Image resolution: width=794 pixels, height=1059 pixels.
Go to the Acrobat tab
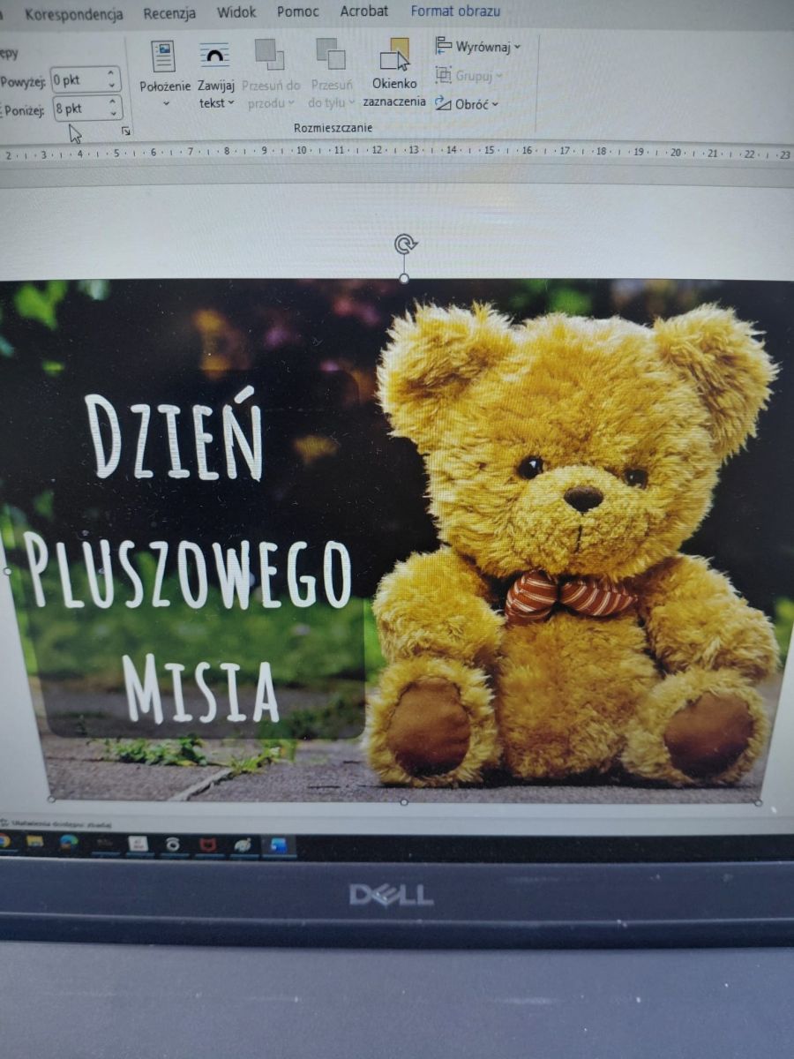(363, 11)
